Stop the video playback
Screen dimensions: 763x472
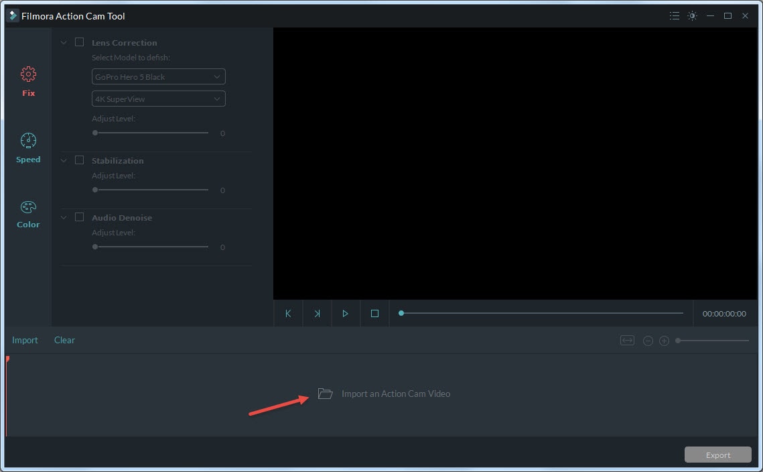(374, 314)
